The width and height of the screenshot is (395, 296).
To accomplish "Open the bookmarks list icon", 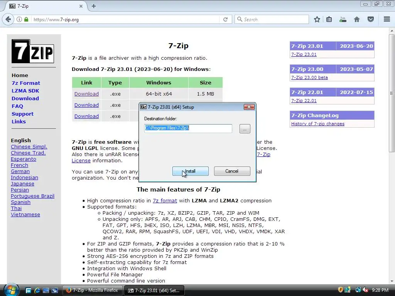I will pos(329,19).
